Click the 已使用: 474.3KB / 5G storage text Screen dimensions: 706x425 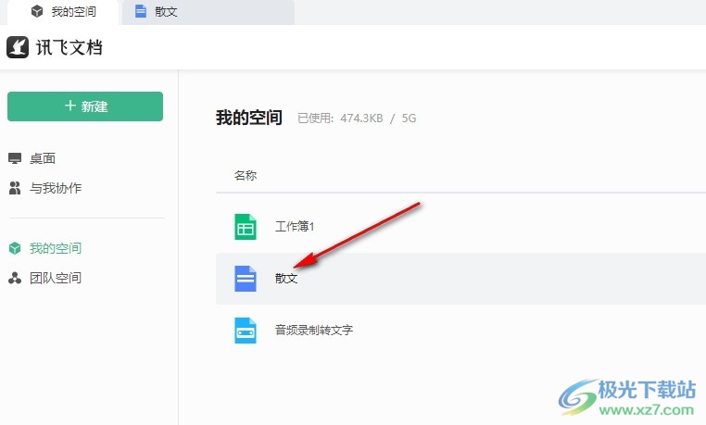pyautogui.click(x=357, y=119)
